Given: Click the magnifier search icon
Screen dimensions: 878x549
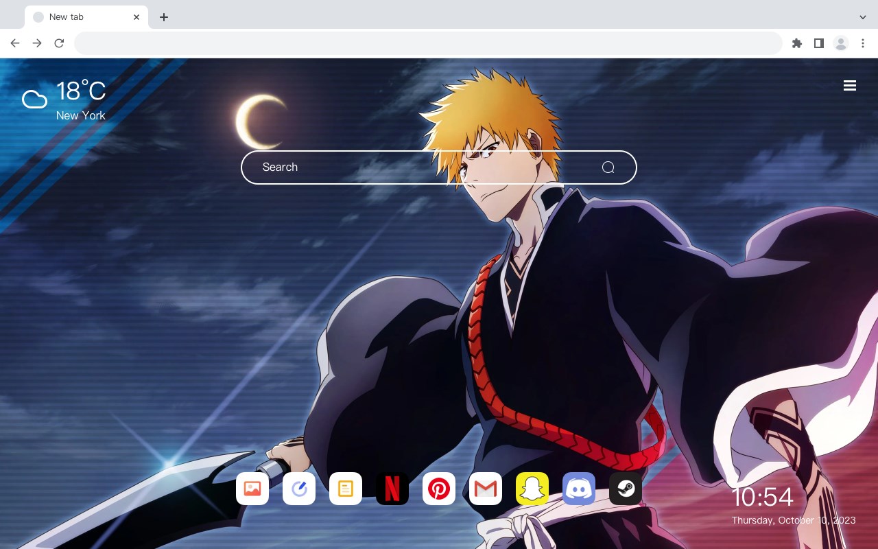Looking at the screenshot, I should tap(608, 167).
